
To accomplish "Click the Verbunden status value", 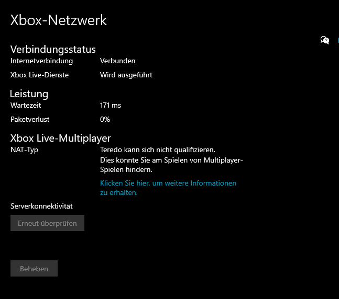I will pos(117,61).
